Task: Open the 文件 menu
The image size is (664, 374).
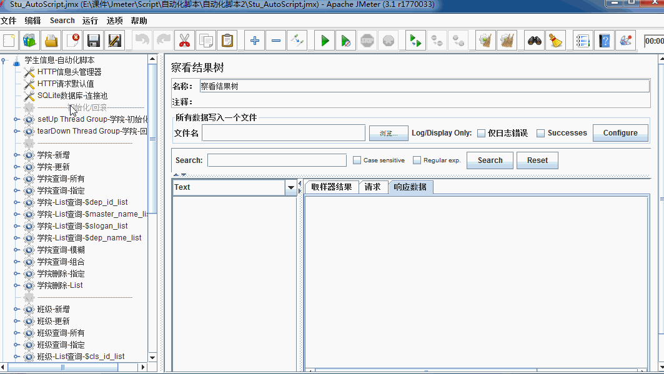Action: pyautogui.click(x=9, y=21)
